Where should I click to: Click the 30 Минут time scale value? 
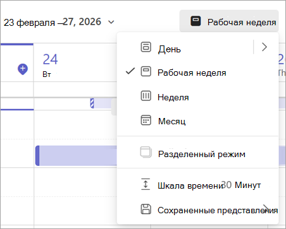pos(241,185)
